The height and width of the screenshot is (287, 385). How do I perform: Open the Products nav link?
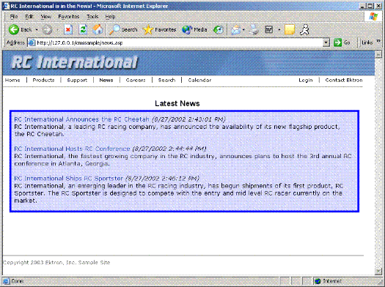(x=43, y=80)
